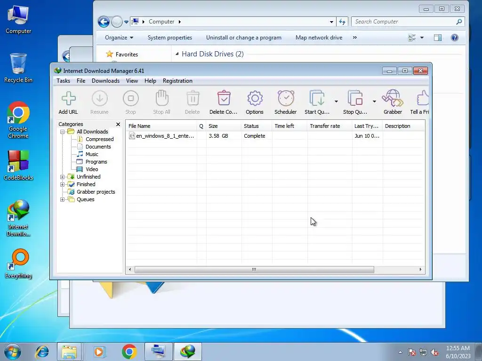Open the Start Queue dropdown arrow

pos(336,102)
